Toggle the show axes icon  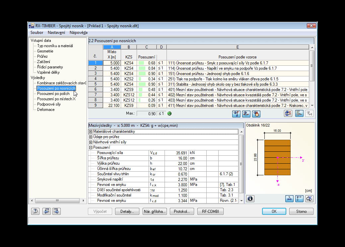(299, 199)
